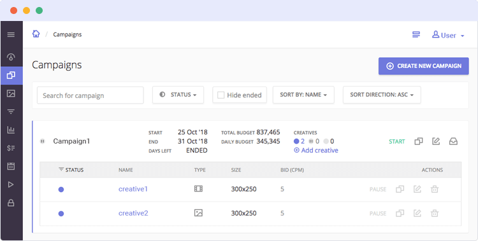The image size is (478, 241).
Task: Click PAUSE for creative2
Action: (378, 213)
